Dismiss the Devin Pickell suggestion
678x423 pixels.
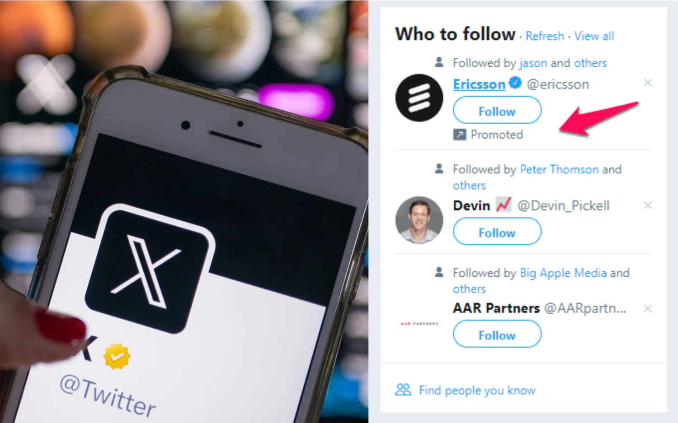pos(648,205)
